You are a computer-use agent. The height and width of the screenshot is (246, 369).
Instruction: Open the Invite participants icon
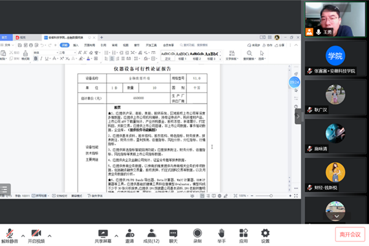point(130,234)
